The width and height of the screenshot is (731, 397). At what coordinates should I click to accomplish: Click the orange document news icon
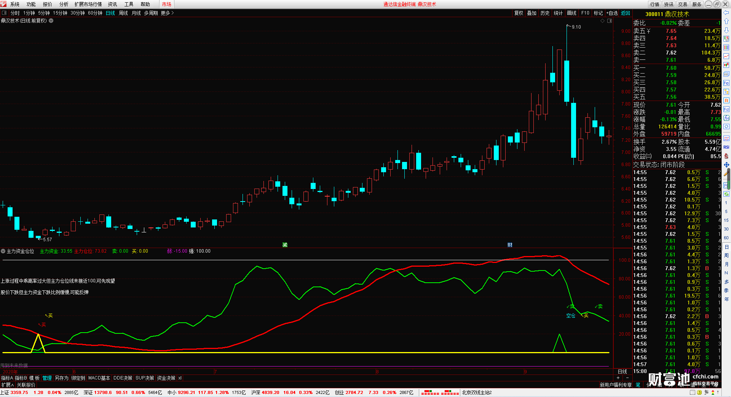[726, 100]
